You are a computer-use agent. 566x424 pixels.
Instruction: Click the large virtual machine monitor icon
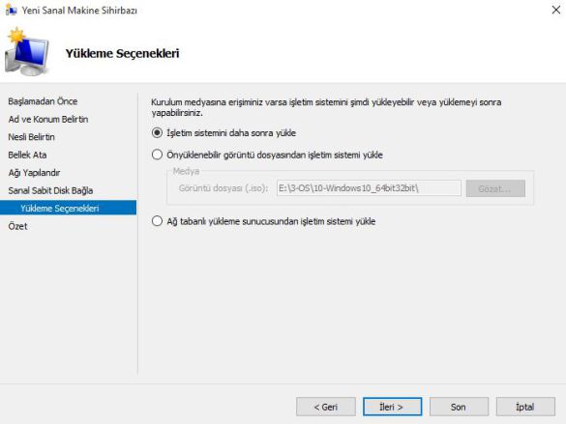(27, 51)
